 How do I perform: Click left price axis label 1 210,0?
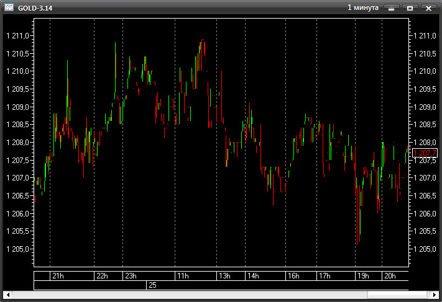click(x=18, y=71)
